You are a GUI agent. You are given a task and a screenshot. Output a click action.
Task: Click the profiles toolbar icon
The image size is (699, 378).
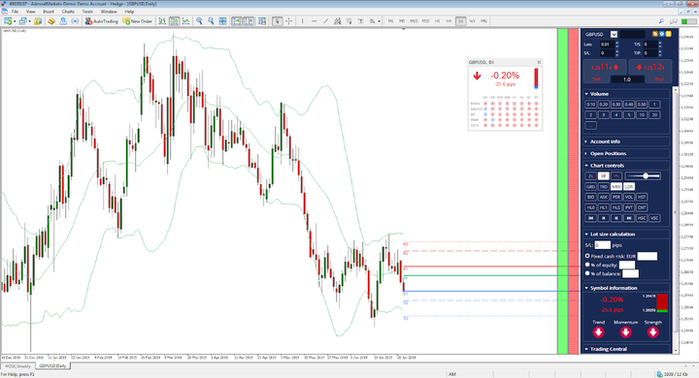(x=22, y=21)
